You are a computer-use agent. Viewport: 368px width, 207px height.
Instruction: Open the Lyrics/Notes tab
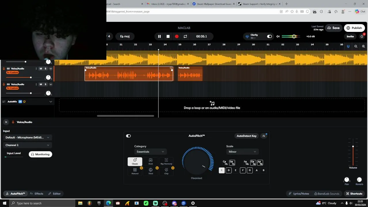(x=299, y=194)
